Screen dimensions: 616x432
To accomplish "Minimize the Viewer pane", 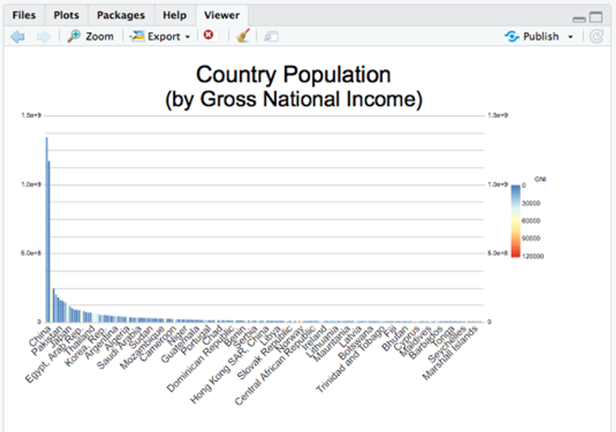I will pos(579,20).
